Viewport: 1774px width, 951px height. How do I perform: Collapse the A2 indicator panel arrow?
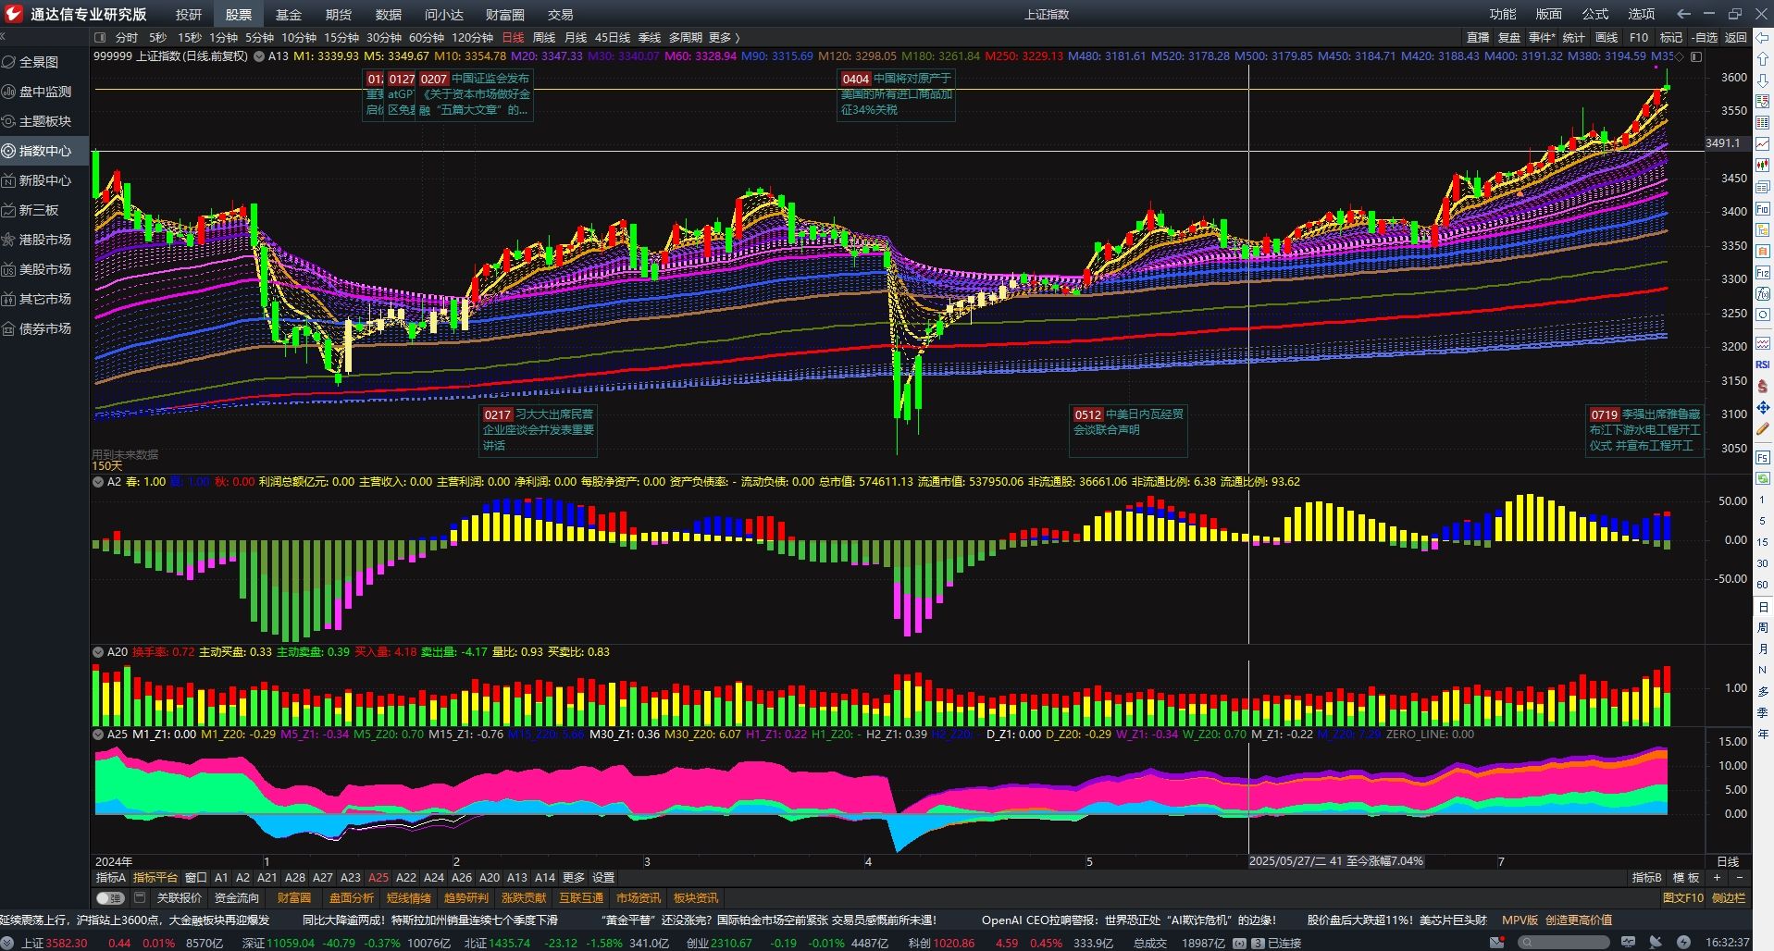(98, 481)
